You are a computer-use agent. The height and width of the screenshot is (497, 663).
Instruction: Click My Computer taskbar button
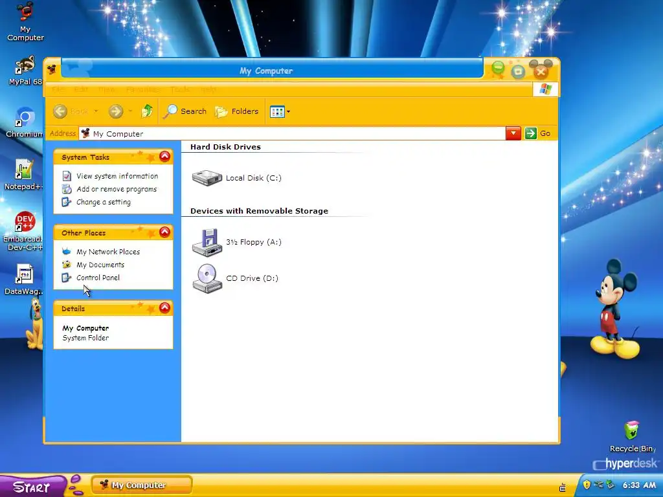(142, 485)
